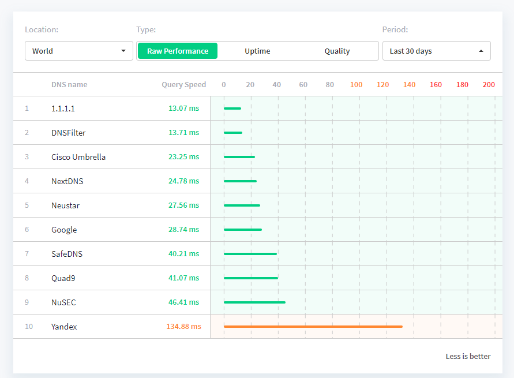Screen dimensions: 514x378
Task: Click the orange Yandex speed bar
Action: pos(313,327)
